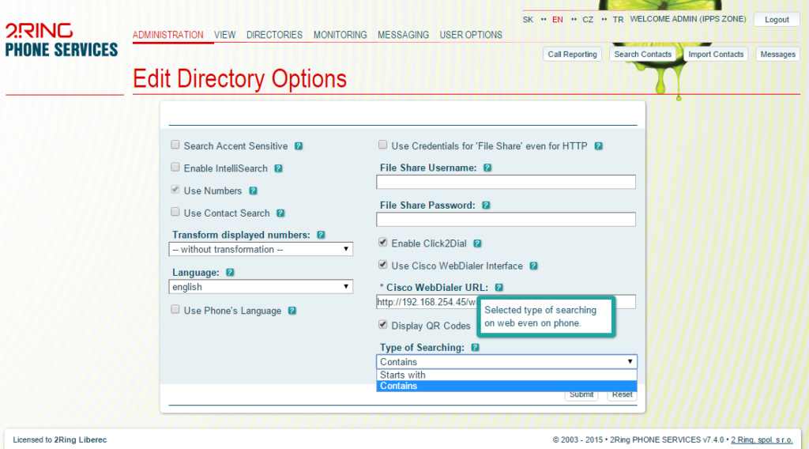The width and height of the screenshot is (809, 449).
Task: Open the Monitoring menu
Action: tap(340, 35)
